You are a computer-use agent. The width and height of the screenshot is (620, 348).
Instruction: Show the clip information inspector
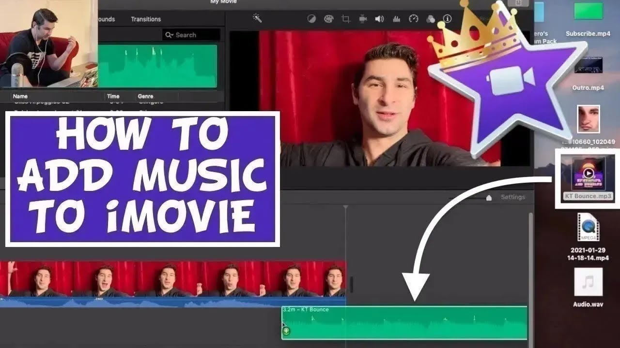447,19
